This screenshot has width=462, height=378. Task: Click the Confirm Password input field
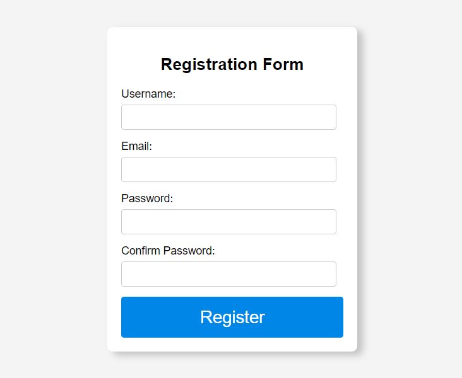[x=228, y=274]
